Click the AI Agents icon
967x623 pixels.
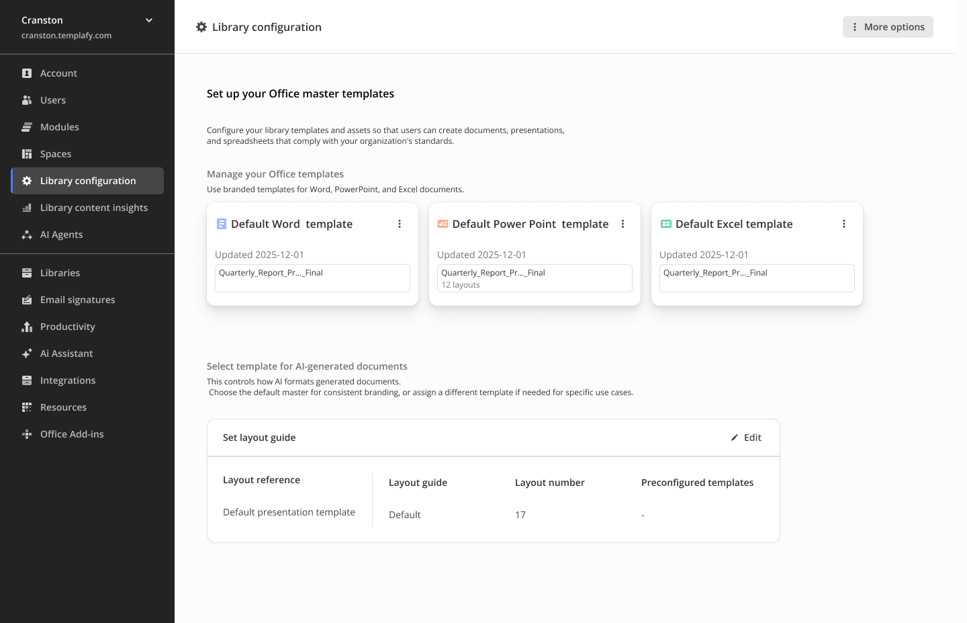(x=27, y=235)
